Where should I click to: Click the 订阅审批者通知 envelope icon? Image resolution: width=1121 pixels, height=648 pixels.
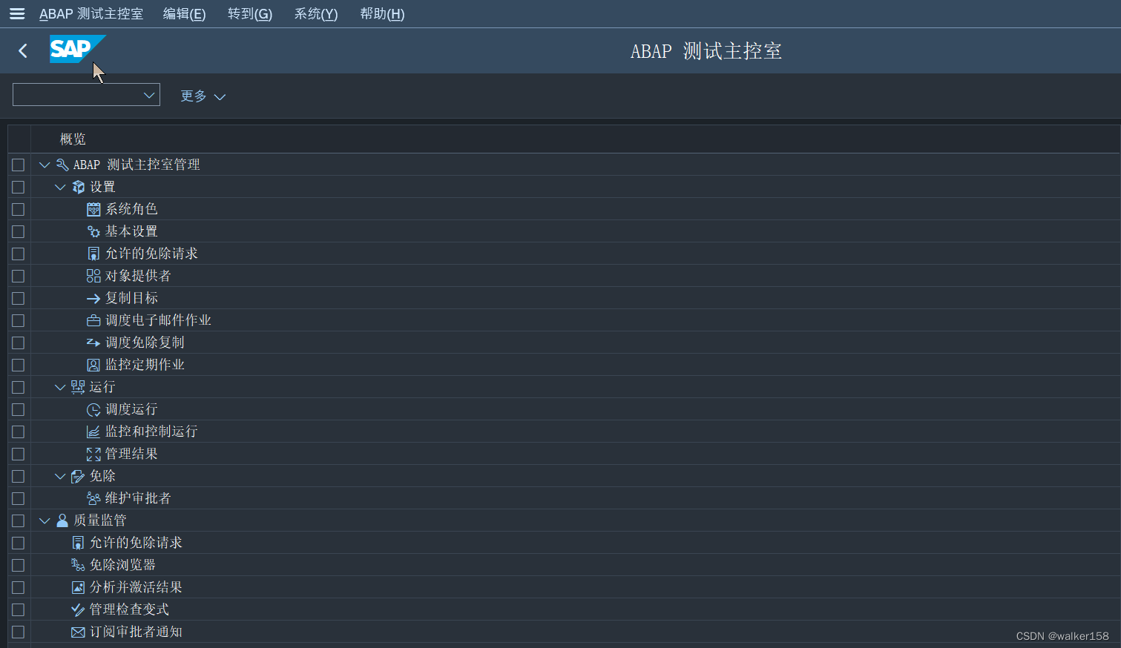78,631
